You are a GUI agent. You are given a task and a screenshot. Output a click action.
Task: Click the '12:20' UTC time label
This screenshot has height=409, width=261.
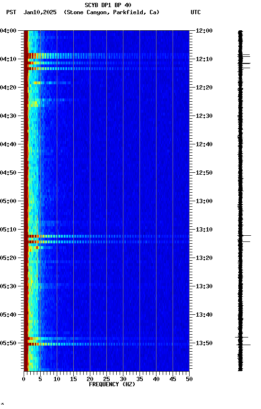pos(204,88)
